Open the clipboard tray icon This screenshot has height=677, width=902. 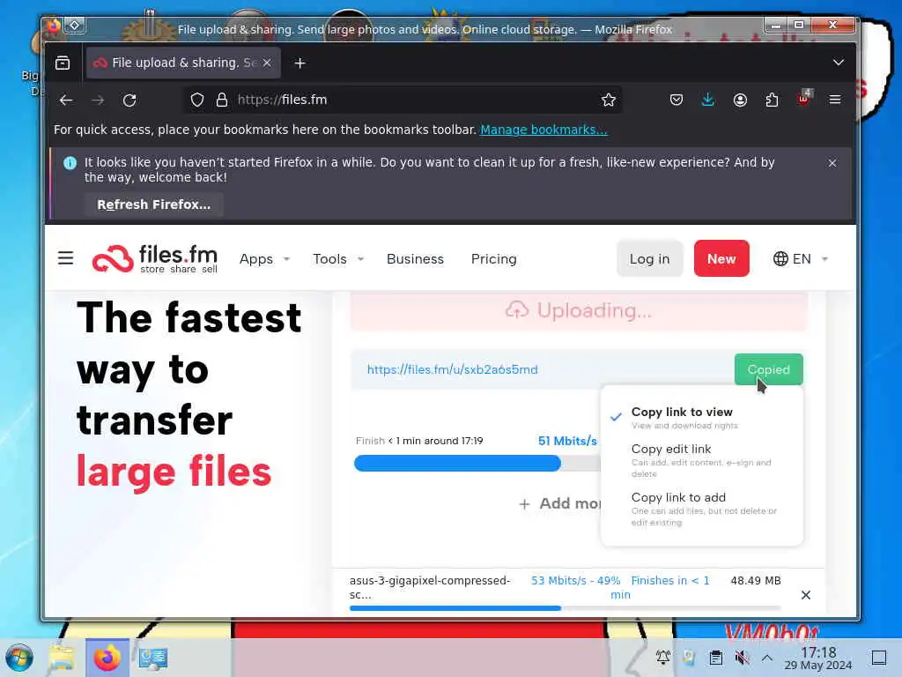(715, 658)
